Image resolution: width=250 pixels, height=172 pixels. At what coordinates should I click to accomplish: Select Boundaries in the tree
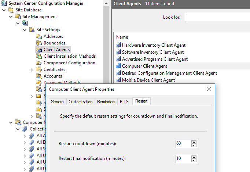pyautogui.click(x=54, y=43)
